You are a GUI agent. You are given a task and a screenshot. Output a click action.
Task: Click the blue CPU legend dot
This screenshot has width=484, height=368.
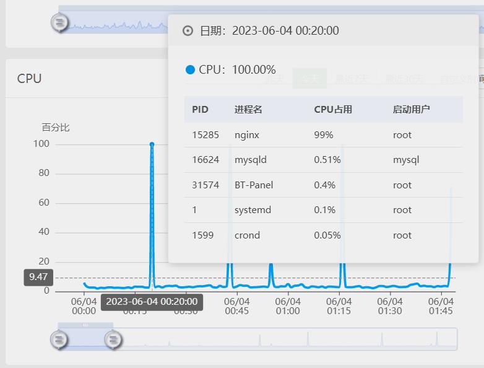190,70
